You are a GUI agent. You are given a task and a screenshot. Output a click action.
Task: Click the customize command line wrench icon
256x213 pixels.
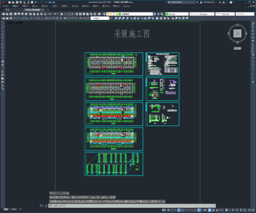46,205
